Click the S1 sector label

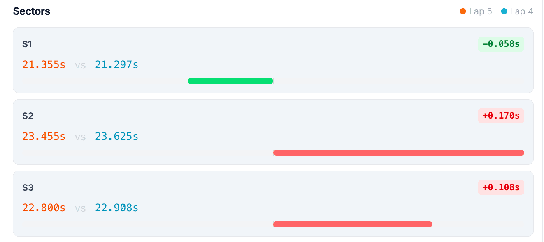[28, 44]
